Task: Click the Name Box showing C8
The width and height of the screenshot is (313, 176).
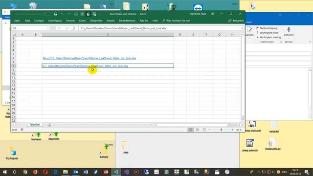Action: (29, 28)
